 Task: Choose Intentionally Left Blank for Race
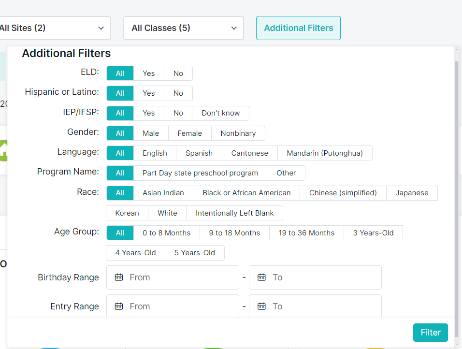click(234, 213)
